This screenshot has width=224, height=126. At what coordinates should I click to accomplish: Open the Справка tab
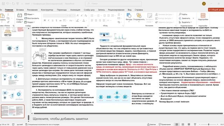pyautogui.click(x=139, y=10)
